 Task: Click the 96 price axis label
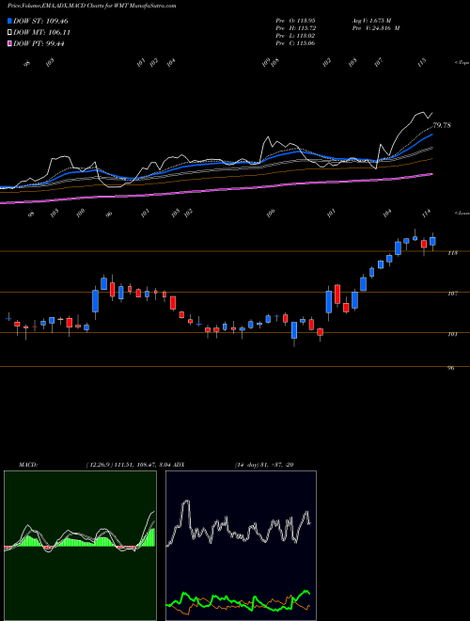tap(451, 368)
